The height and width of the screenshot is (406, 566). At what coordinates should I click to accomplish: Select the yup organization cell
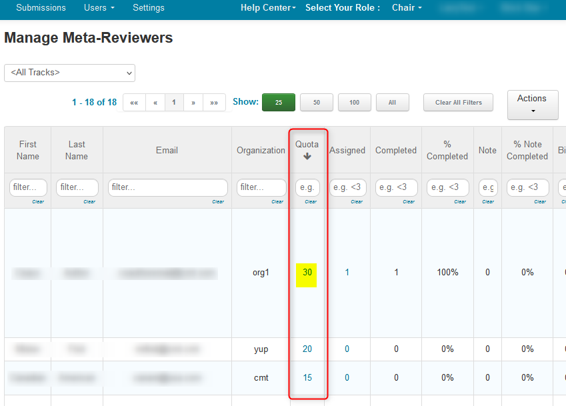pos(261,349)
